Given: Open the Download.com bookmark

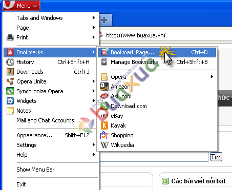Looking at the screenshot, I should (157, 106).
